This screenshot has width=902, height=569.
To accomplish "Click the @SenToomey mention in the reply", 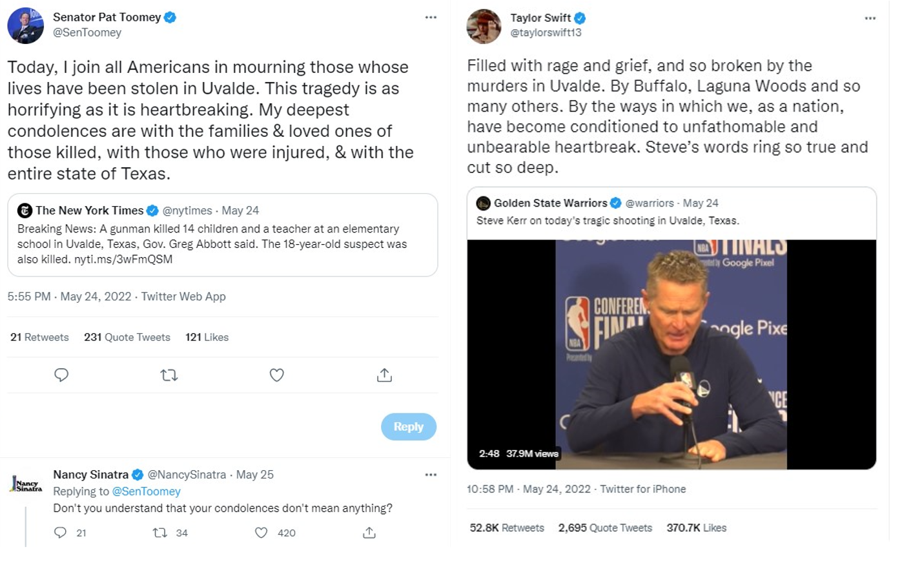I will pos(147,491).
